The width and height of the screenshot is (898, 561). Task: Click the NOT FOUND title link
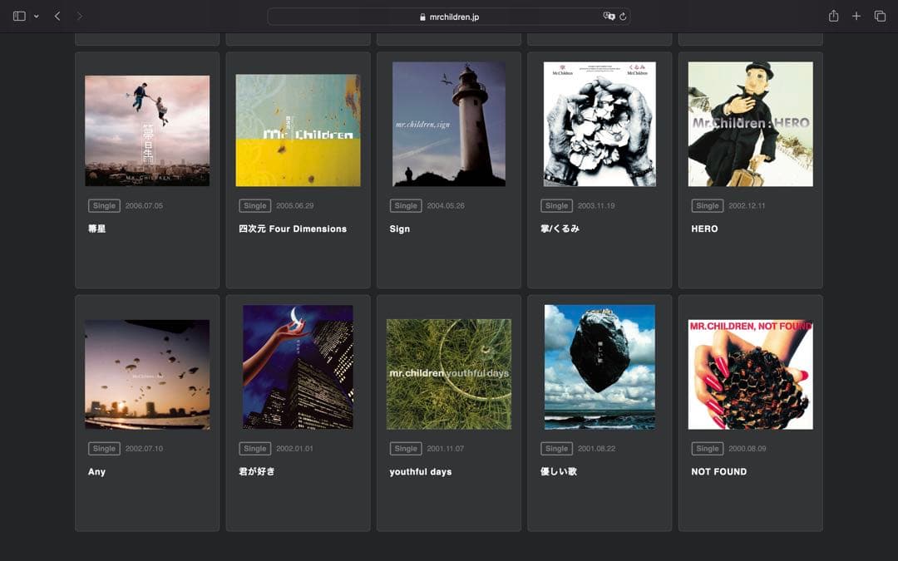(x=718, y=472)
